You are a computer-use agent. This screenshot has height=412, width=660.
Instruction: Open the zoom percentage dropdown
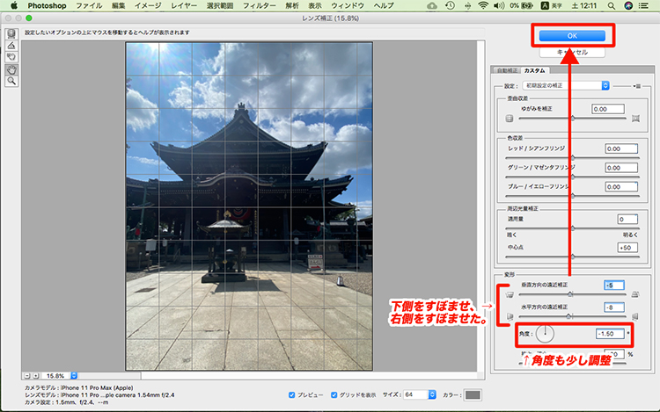[x=74, y=376]
